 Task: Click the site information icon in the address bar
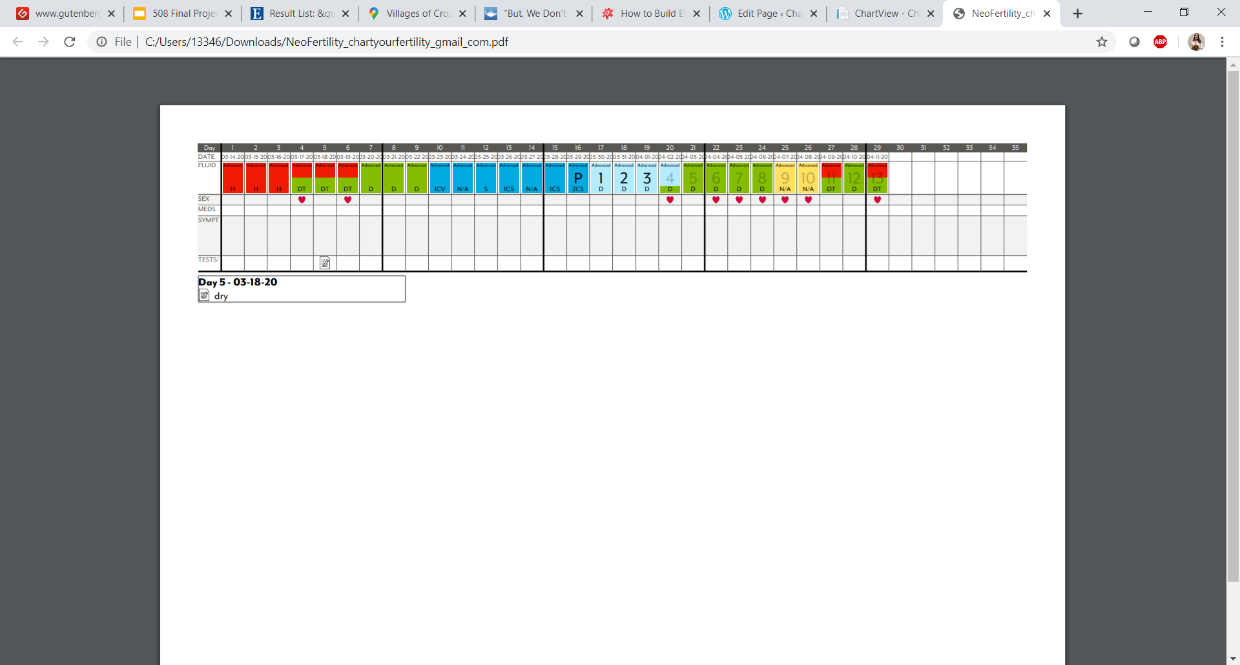click(x=102, y=42)
